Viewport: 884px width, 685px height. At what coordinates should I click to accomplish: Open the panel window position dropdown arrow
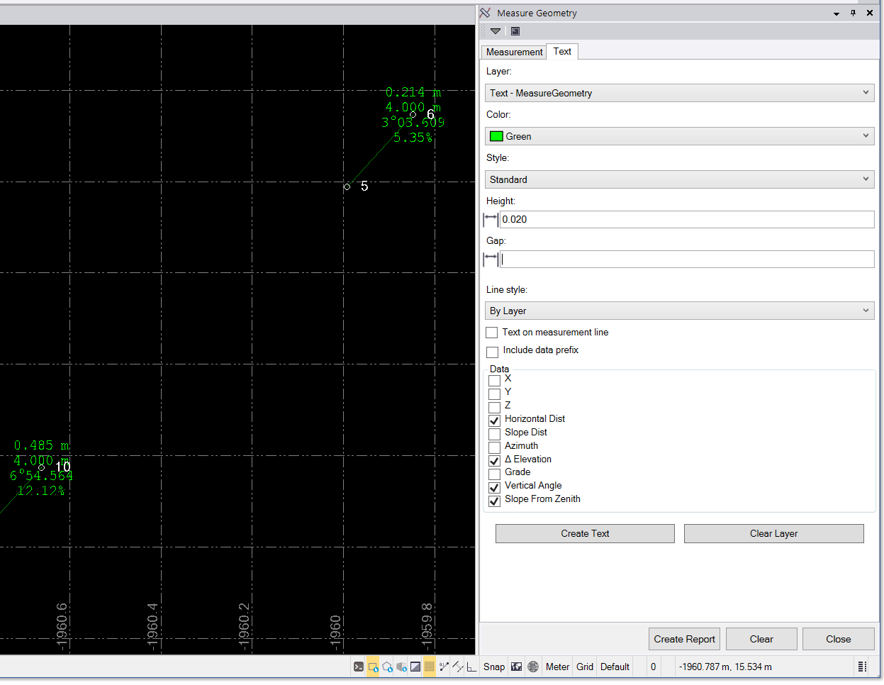(x=837, y=13)
